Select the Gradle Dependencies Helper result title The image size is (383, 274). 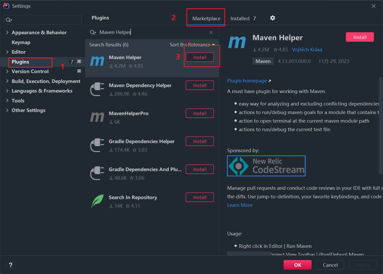click(x=141, y=142)
